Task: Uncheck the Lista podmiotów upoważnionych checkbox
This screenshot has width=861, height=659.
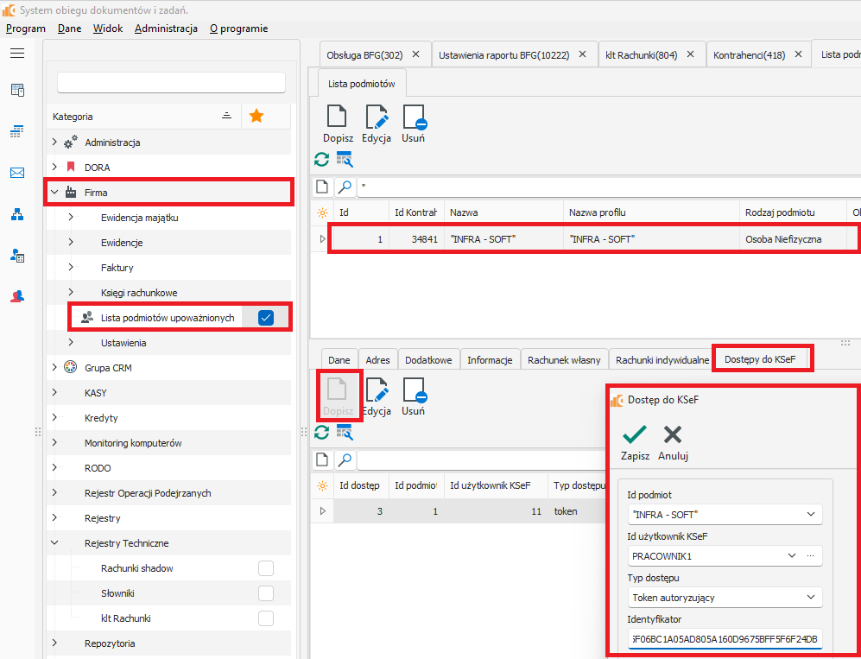Action: (266, 318)
